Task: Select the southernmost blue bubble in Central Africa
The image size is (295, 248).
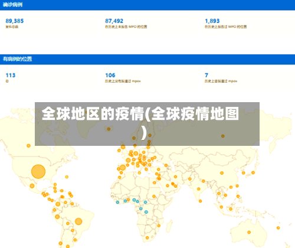Action: tap(146, 212)
